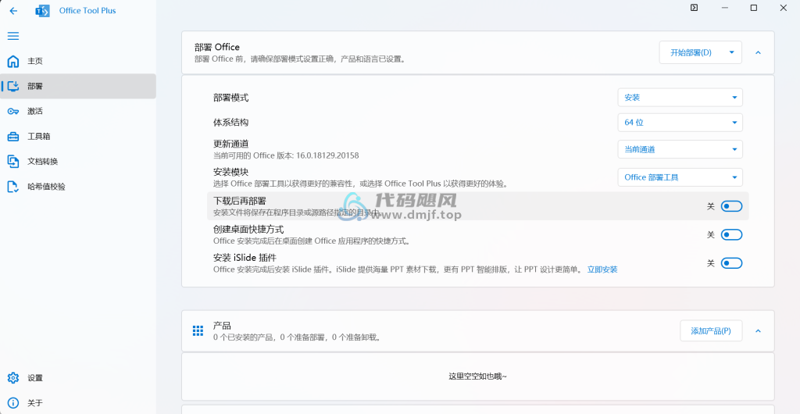Click the document convert icon beside 文档转换
The width and height of the screenshot is (800, 414).
point(13,161)
